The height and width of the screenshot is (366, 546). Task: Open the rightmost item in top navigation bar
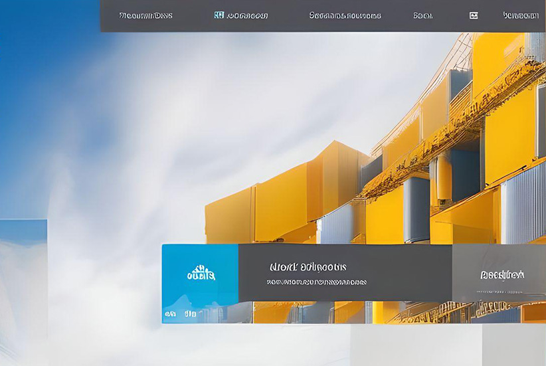click(x=521, y=15)
